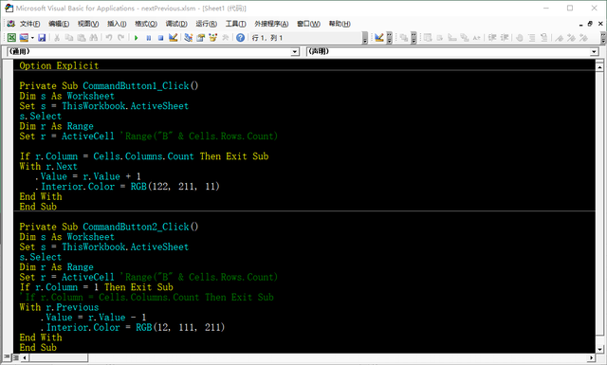
Task: Expand the (声明) procedure dropdown
Action: tap(595, 51)
